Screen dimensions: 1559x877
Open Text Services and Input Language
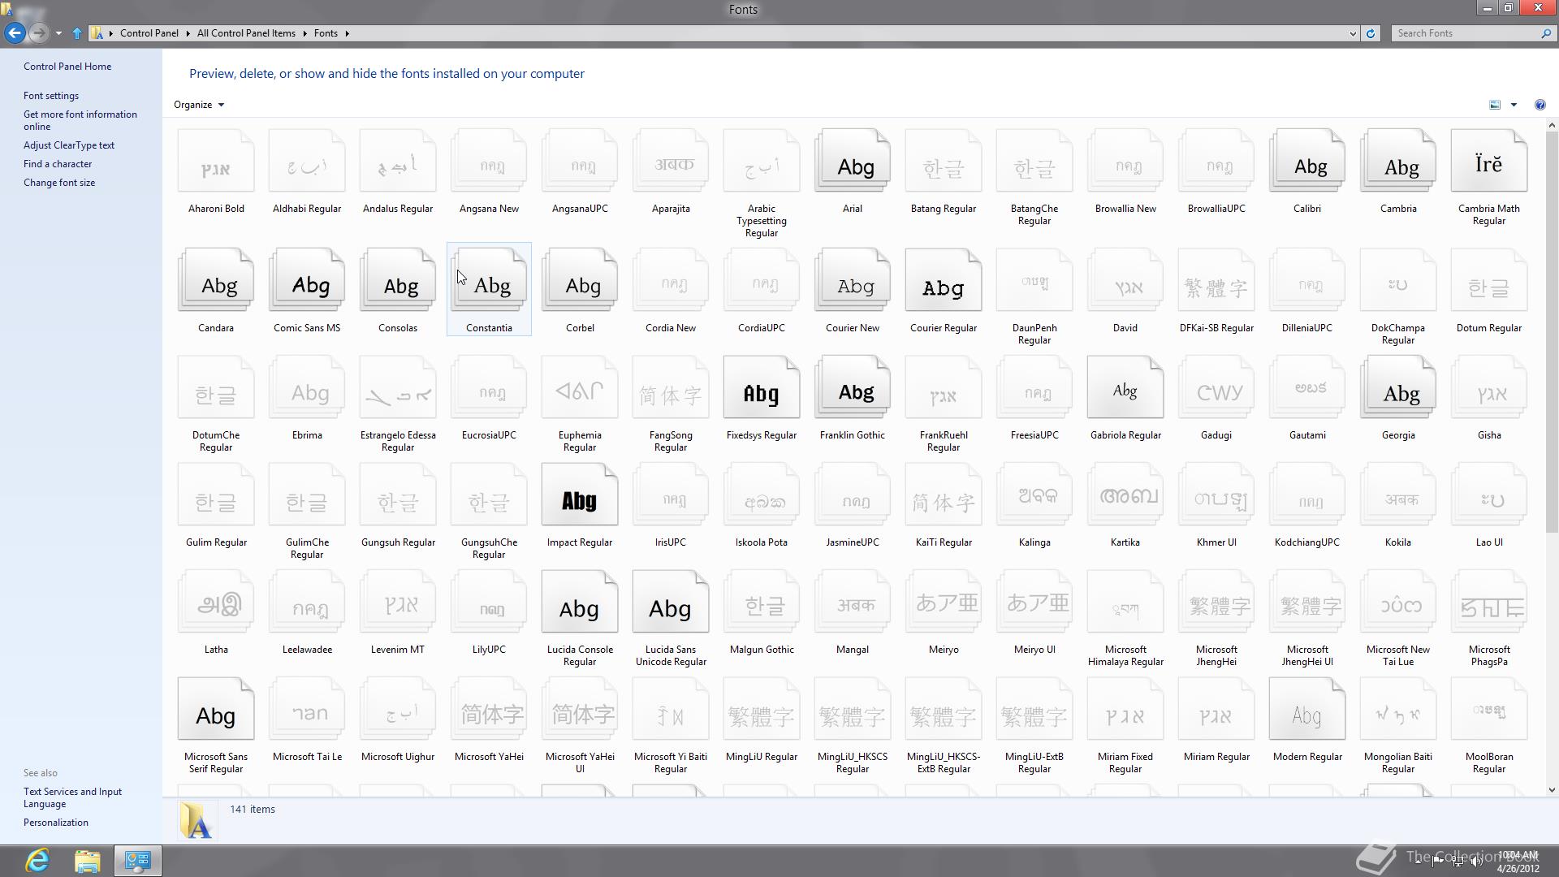73,797
